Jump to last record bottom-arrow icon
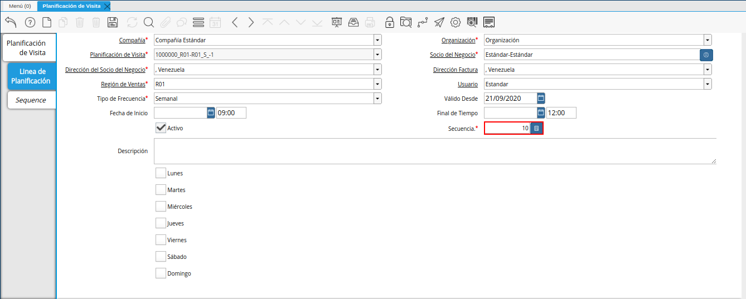746x299 pixels. (317, 22)
